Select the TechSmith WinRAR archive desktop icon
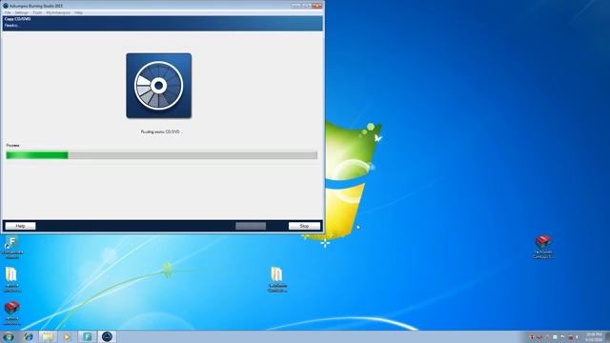Image resolution: width=610 pixels, height=343 pixels. (542, 247)
